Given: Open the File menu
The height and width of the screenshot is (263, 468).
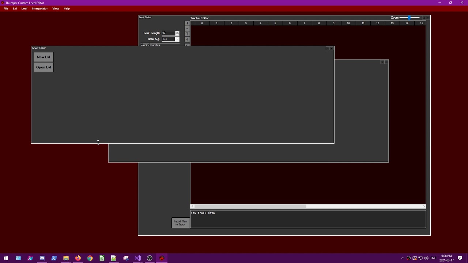Looking at the screenshot, I should (6, 8).
